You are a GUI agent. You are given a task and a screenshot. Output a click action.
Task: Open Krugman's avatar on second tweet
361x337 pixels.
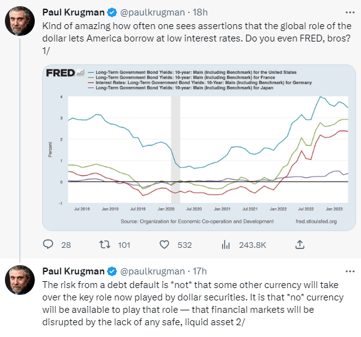[20, 280]
